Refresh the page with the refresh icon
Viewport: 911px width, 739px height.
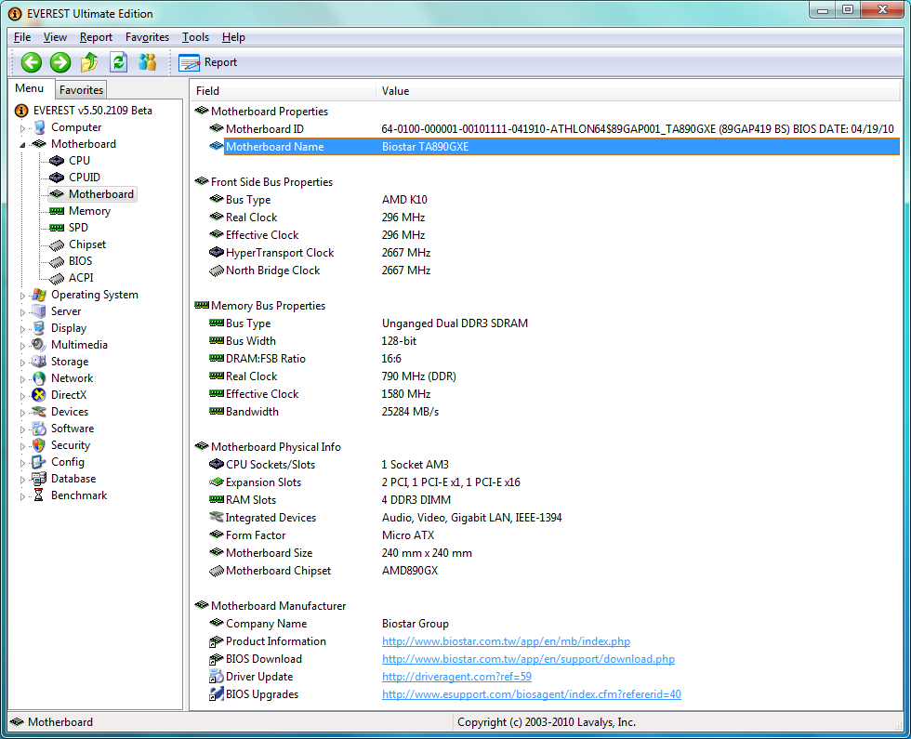coord(119,61)
